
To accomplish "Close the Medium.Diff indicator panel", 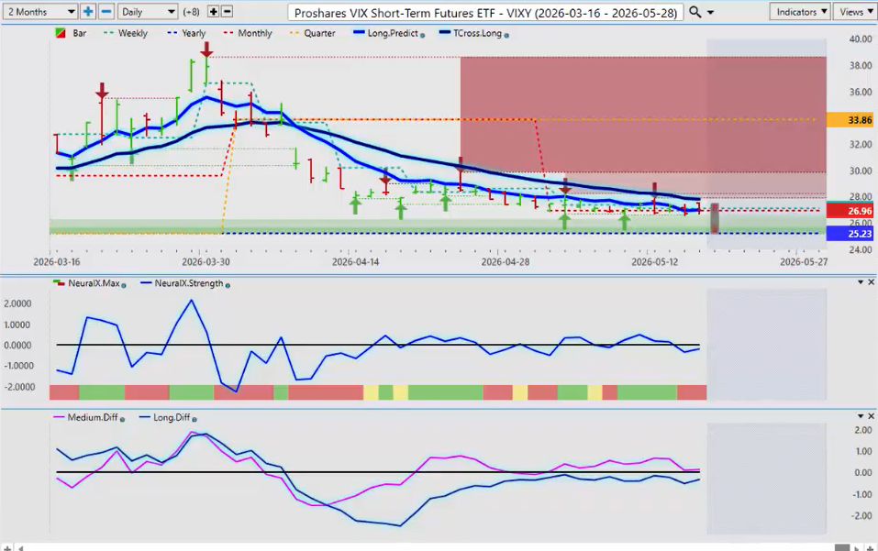I will click(x=871, y=416).
